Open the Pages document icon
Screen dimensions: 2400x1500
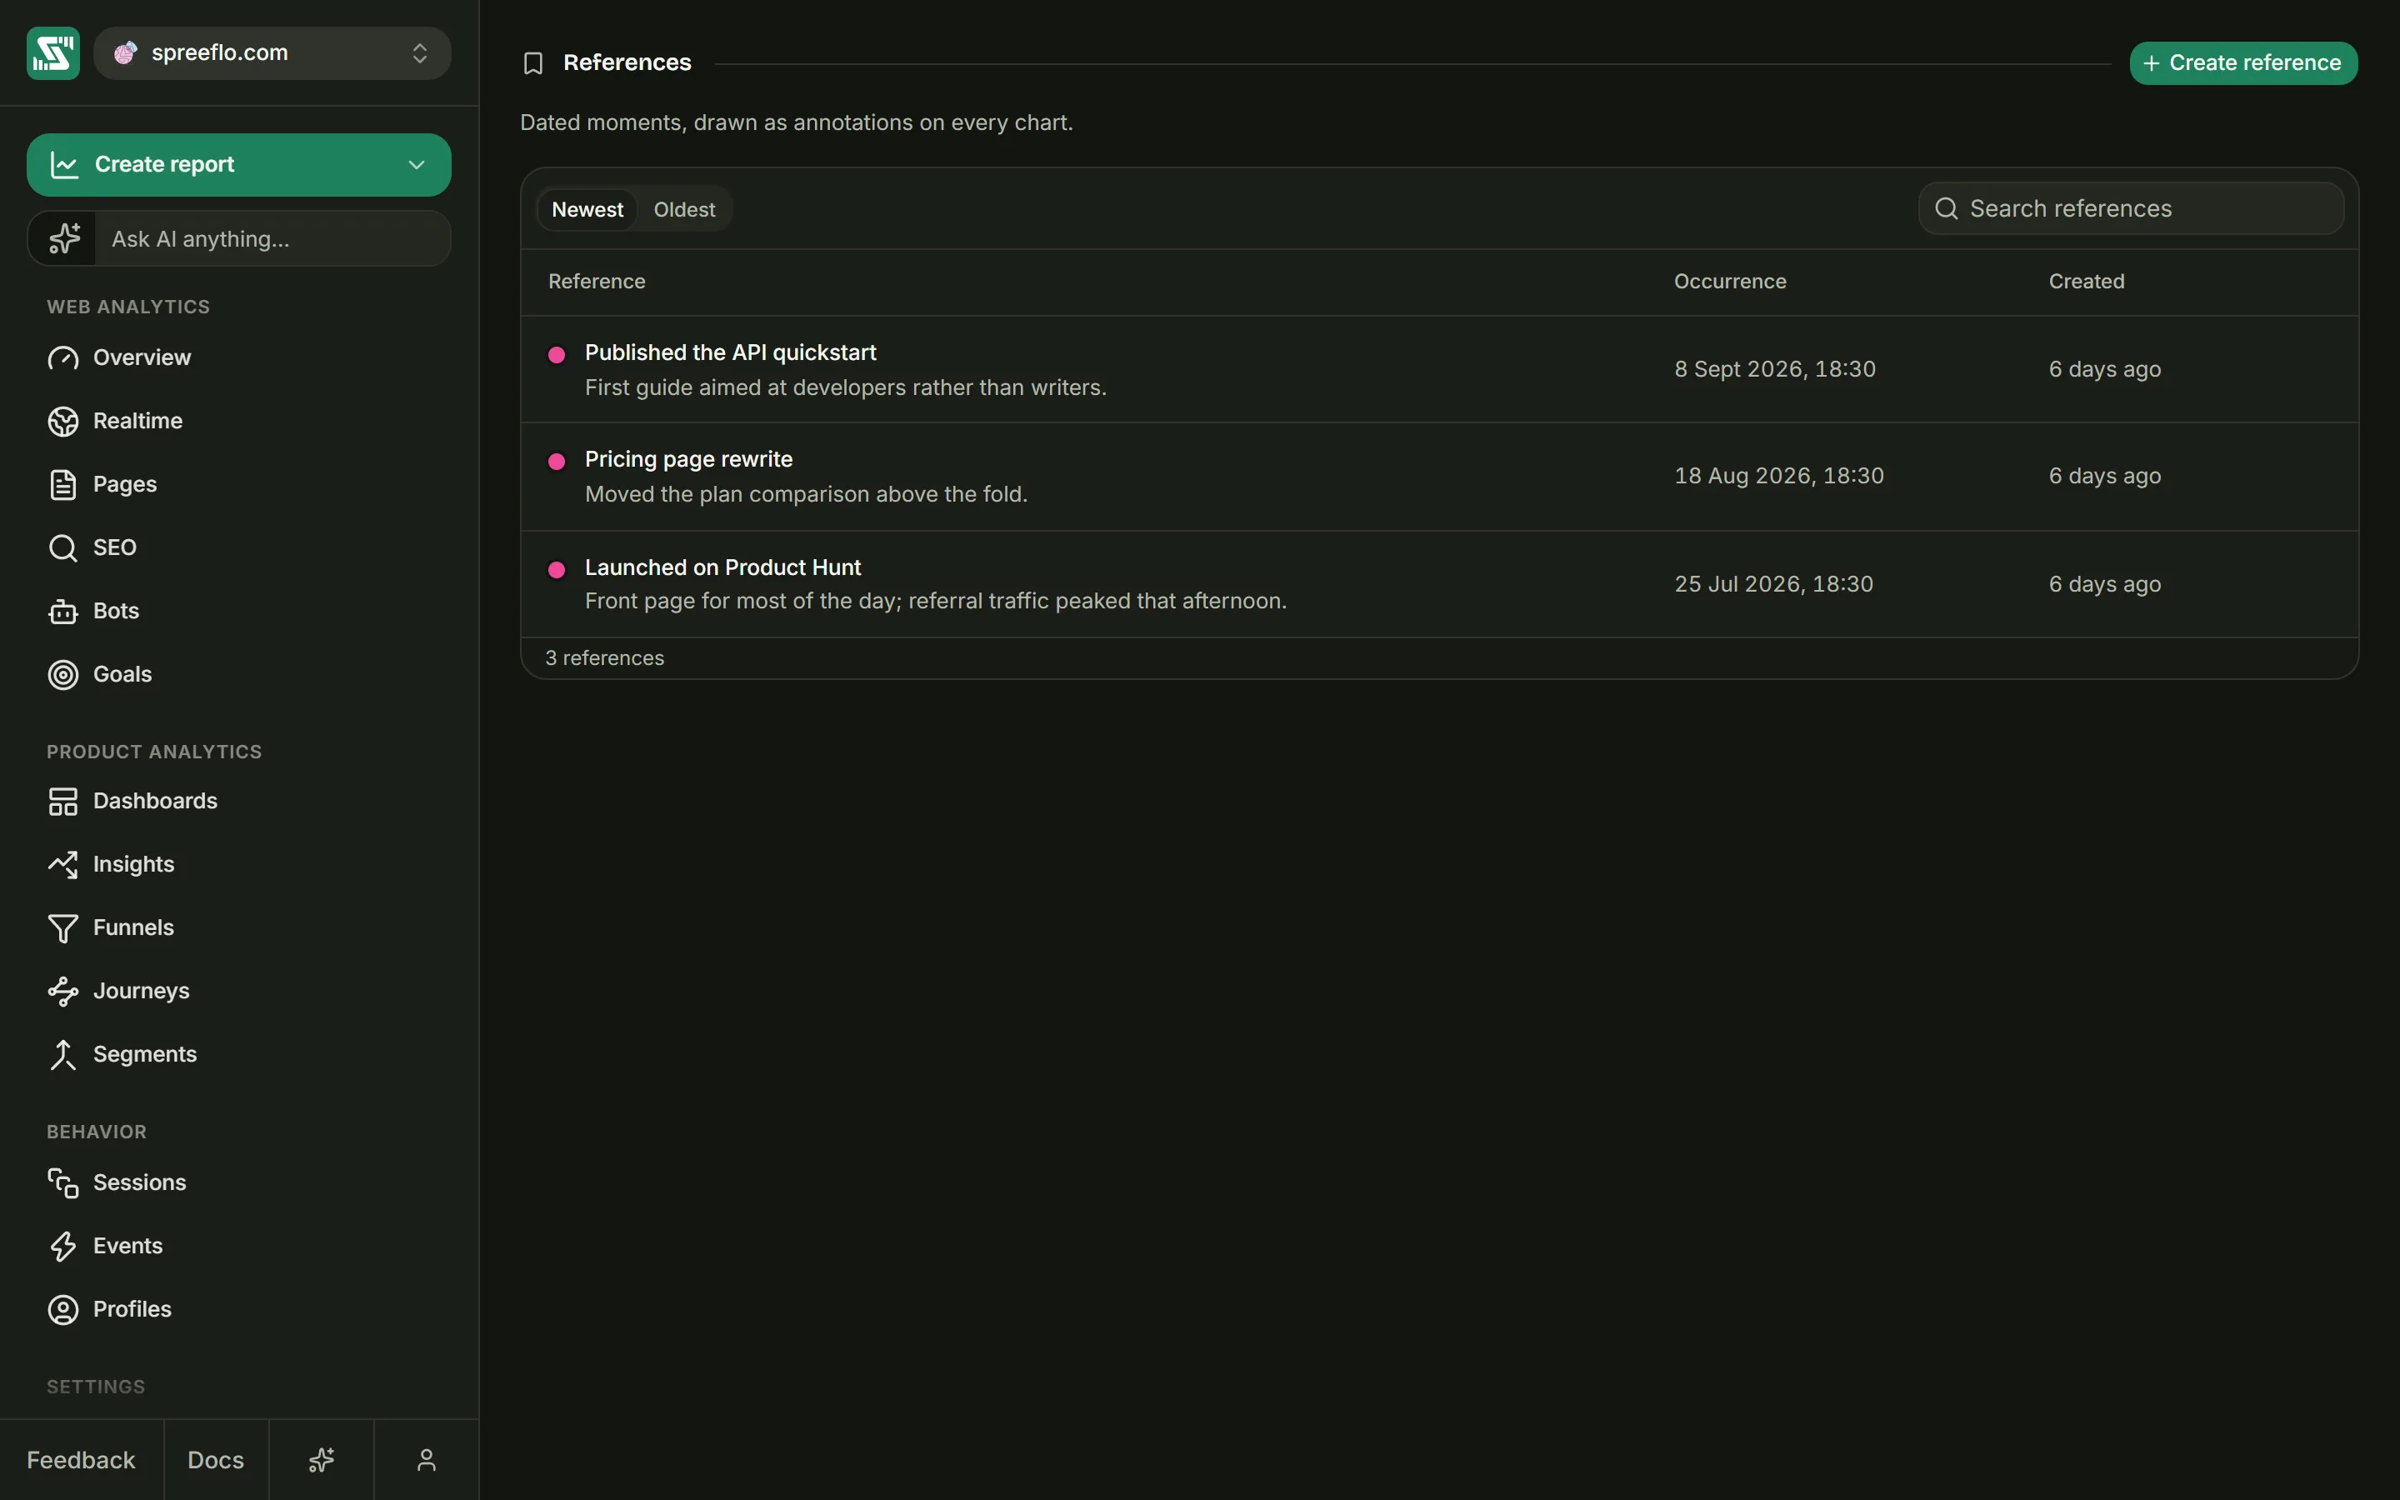click(63, 485)
